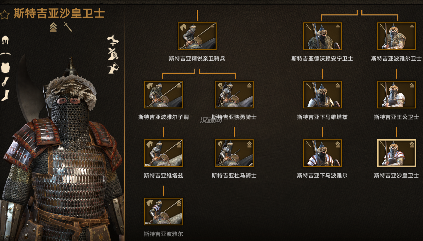Screen dimensions: 423x241
Task: Select the 斯特吉亚德沃赖安宁卫士 troop thumbnail
Action: point(322,36)
